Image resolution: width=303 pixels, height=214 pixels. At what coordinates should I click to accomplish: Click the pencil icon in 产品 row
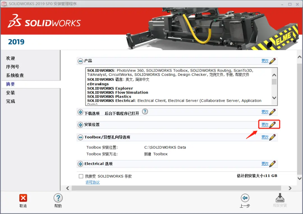[x=272, y=61]
